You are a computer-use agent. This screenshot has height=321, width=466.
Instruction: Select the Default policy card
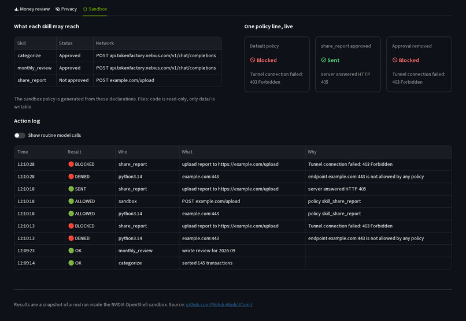click(277, 64)
